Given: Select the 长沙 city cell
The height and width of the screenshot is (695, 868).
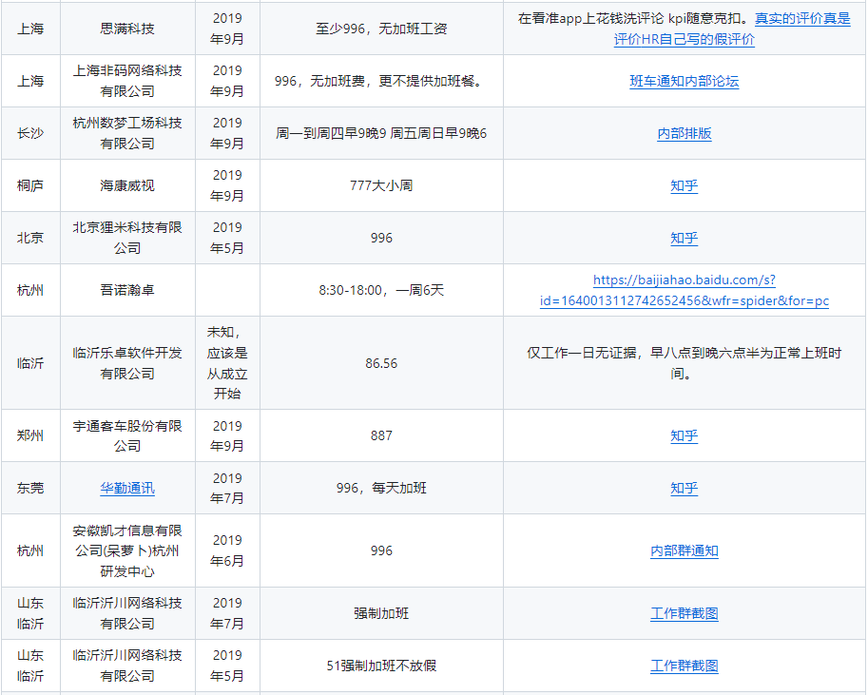Looking at the screenshot, I should pos(30,133).
